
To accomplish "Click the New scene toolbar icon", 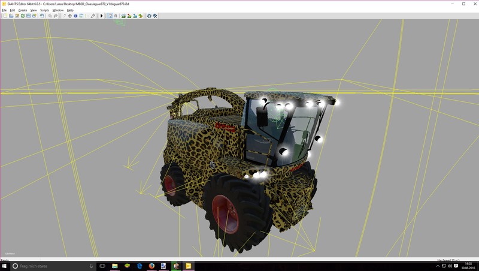I will coord(5,16).
